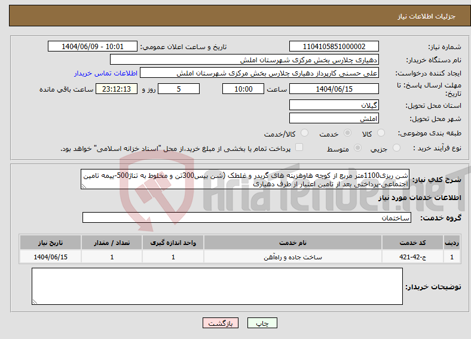Click the ردیف column header

pyautogui.click(x=452, y=243)
